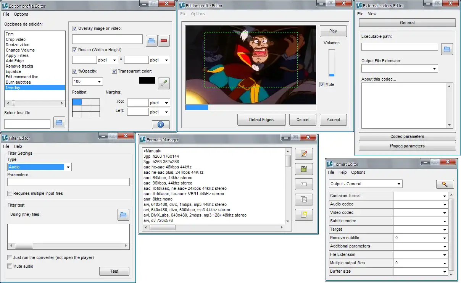Screen dimensions: 461x283
Task: Open Options menu in Format Editor
Action: pyautogui.click(x=358, y=172)
